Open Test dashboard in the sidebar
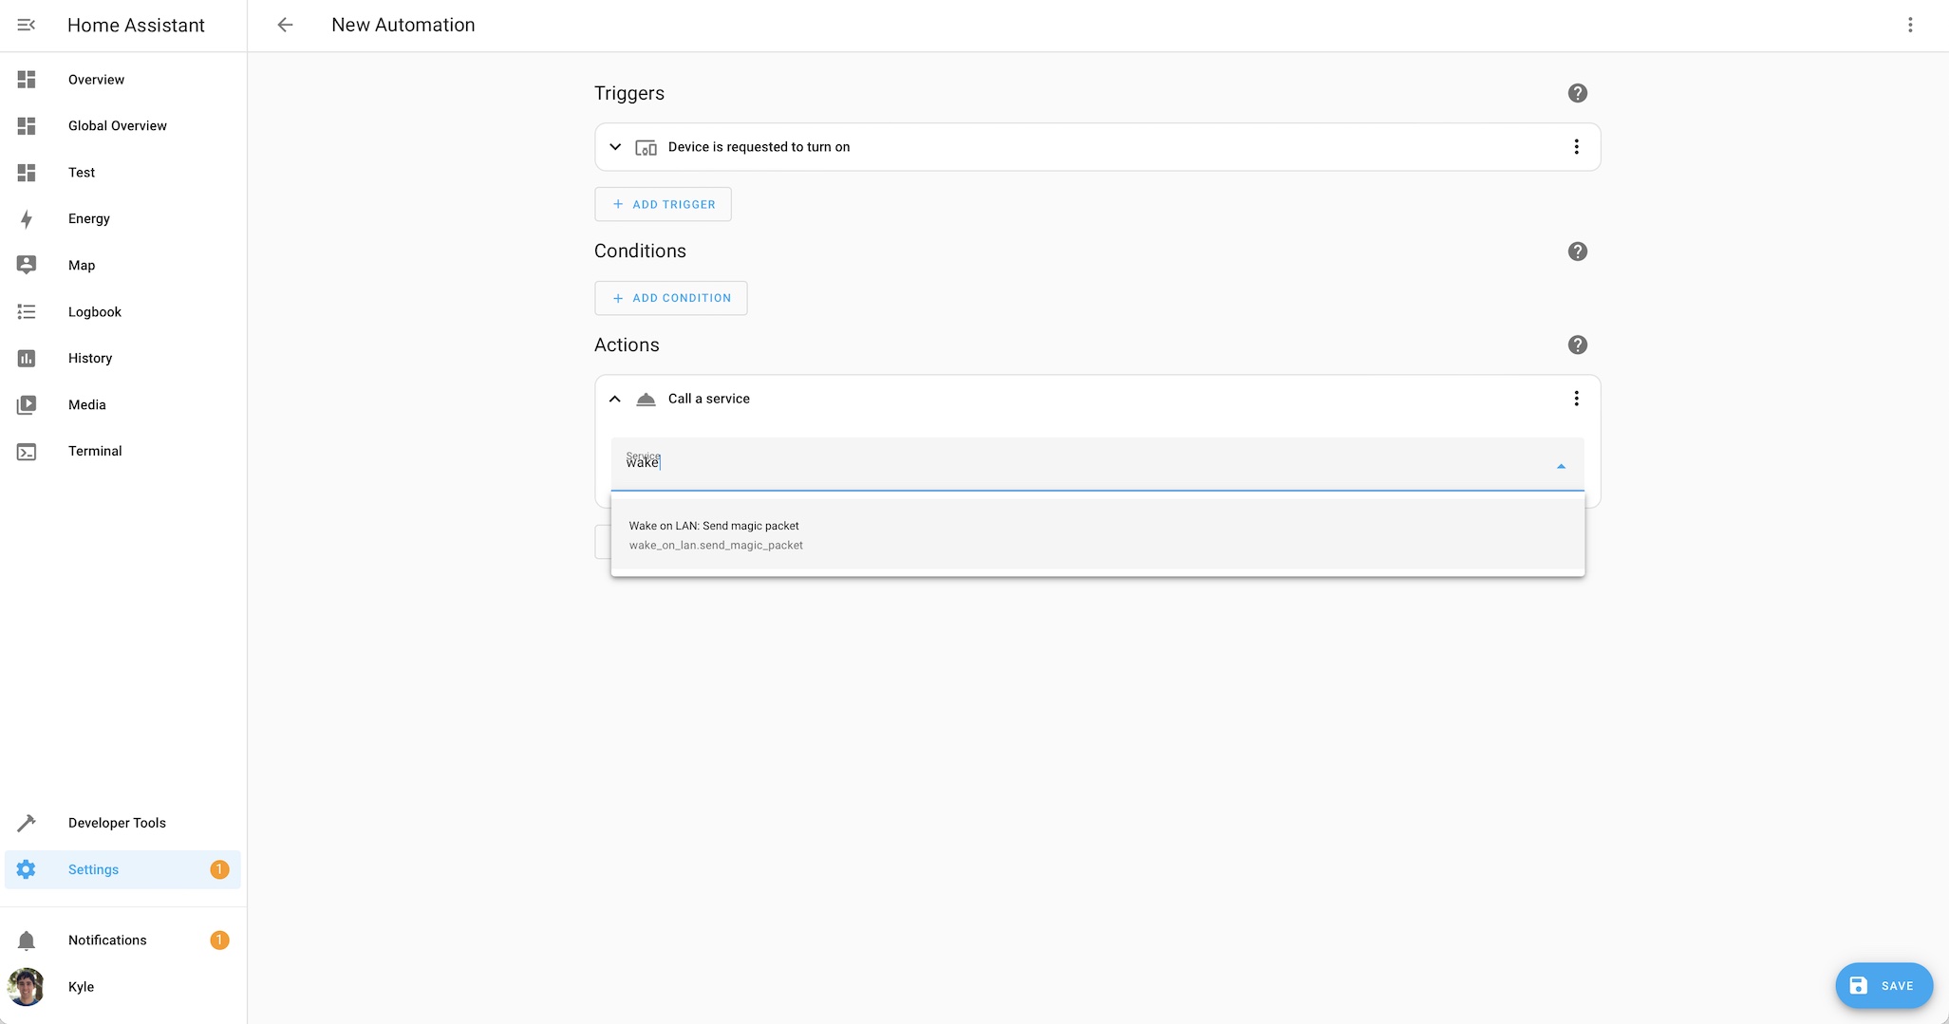1949x1024 pixels. (123, 173)
